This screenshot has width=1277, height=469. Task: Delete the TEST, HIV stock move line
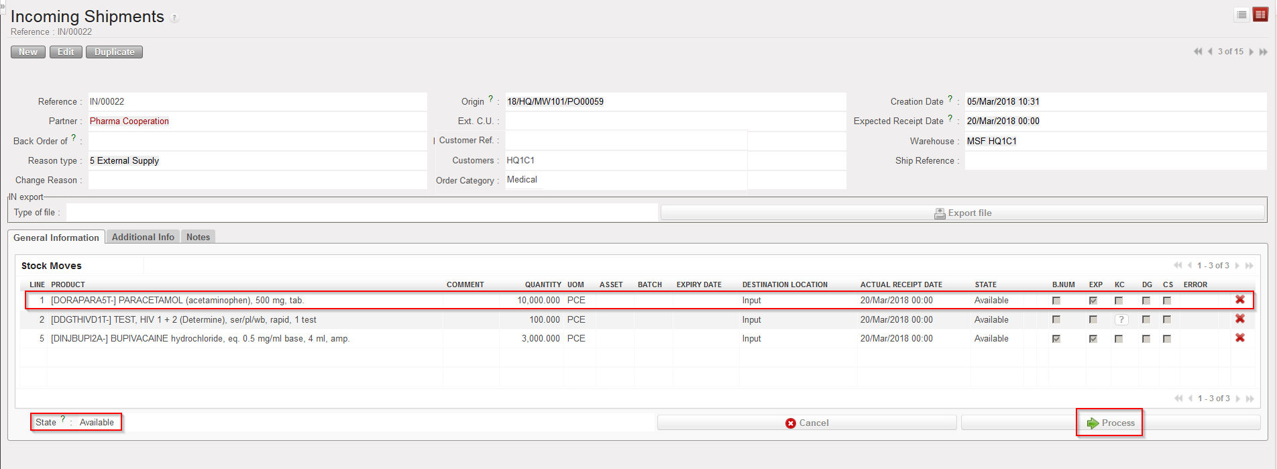click(1240, 319)
